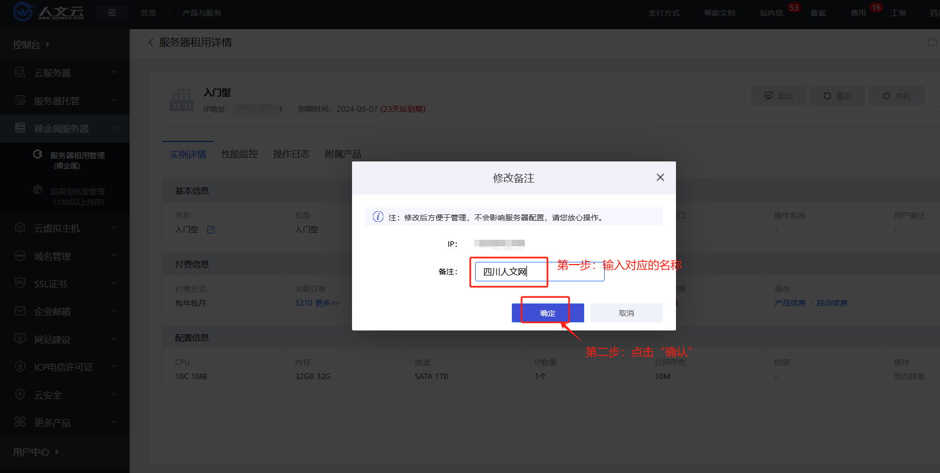Click the 云安全 shield icon
Image resolution: width=940 pixels, height=473 pixels.
[x=20, y=395]
